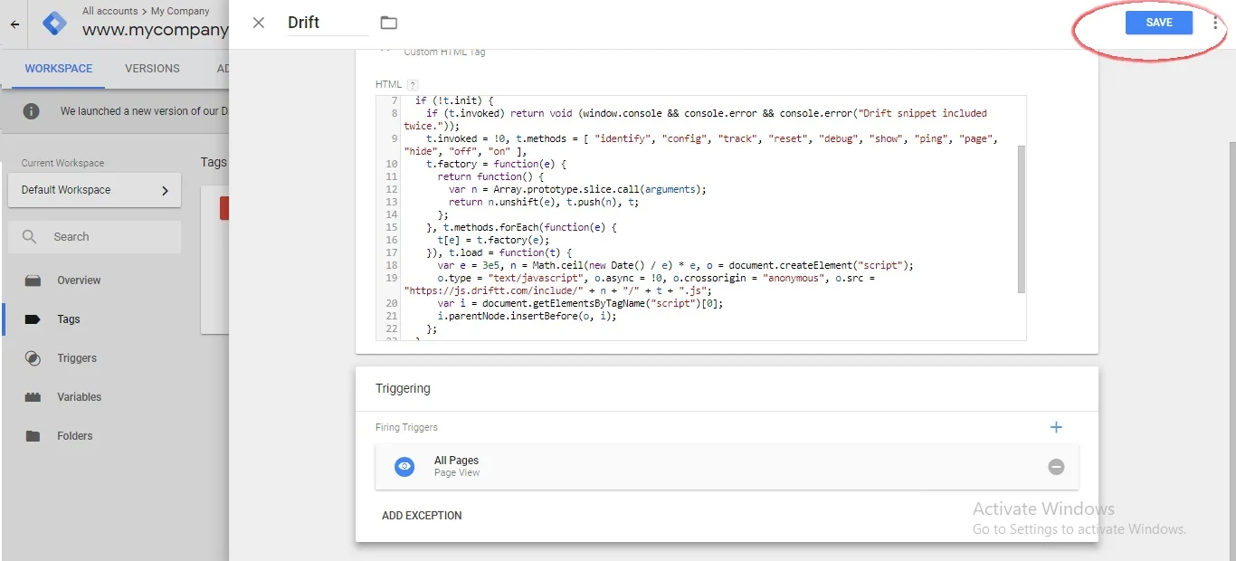This screenshot has height=561, width=1236.
Task: Click the Folders icon in the sidebar
Action: (x=33, y=436)
